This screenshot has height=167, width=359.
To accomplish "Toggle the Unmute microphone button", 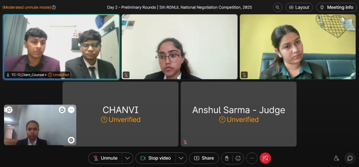I will coord(105,158).
